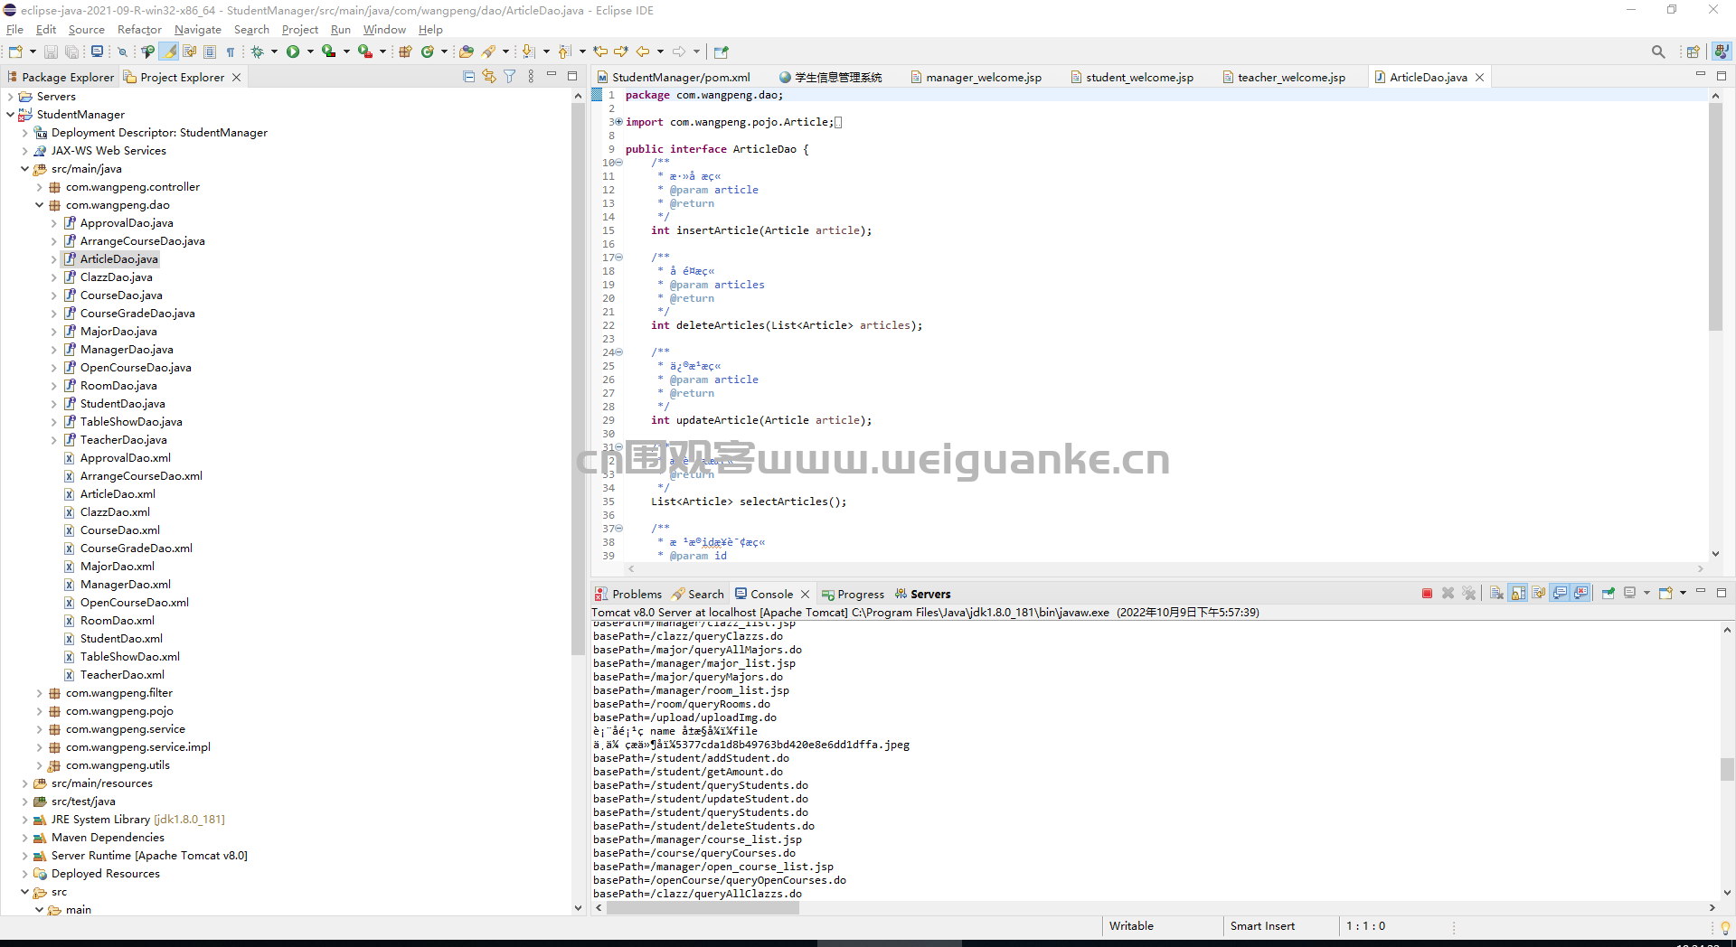1736x947 pixels.
Task: Click the Project Explorer filter funnel icon
Action: pos(510,77)
